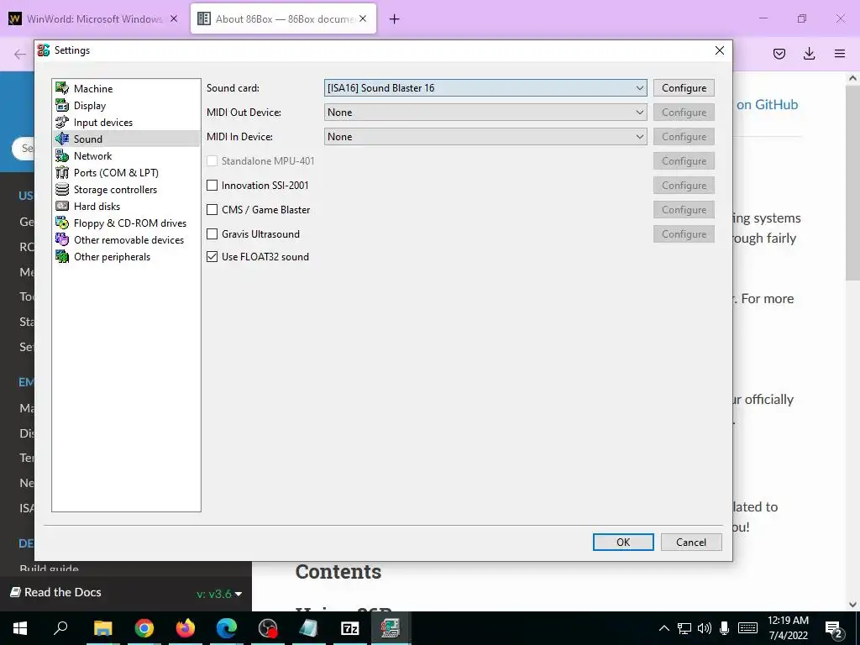860x645 pixels.
Task: Select Floppy & CD-ROM drives icon
Action: [x=62, y=223]
